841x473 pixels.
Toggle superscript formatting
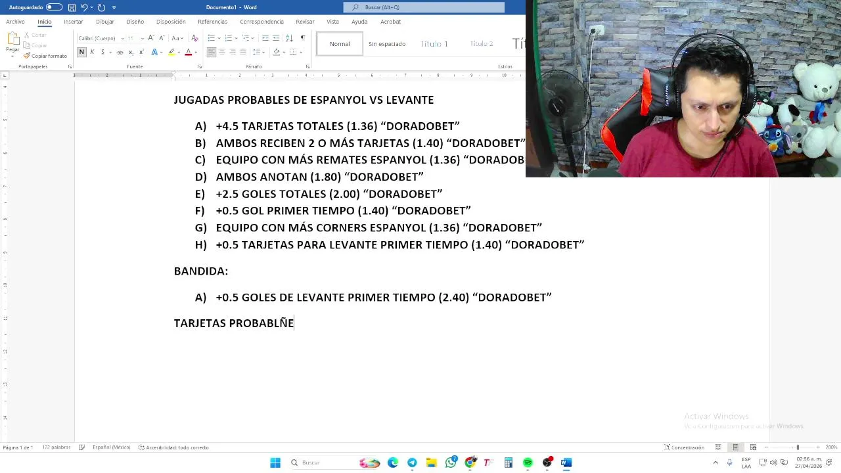pos(141,52)
